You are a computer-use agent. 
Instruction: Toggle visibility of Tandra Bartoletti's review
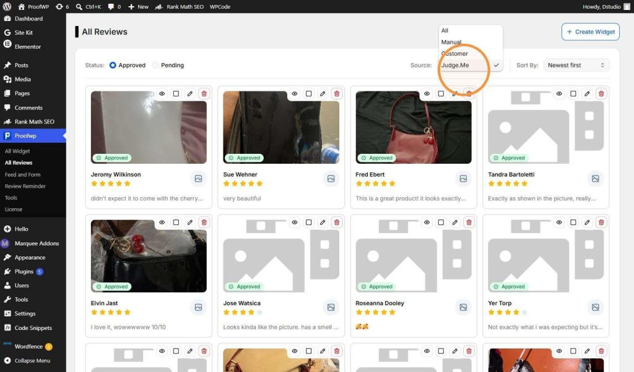click(559, 93)
